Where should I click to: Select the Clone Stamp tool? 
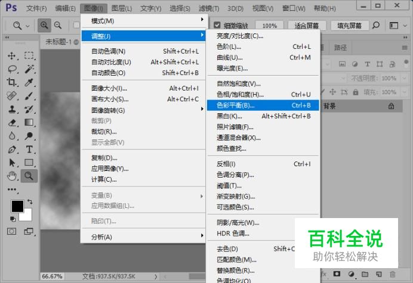coord(11,109)
